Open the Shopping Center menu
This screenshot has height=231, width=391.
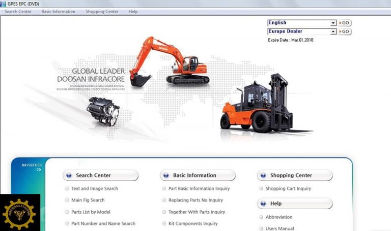coord(102,12)
